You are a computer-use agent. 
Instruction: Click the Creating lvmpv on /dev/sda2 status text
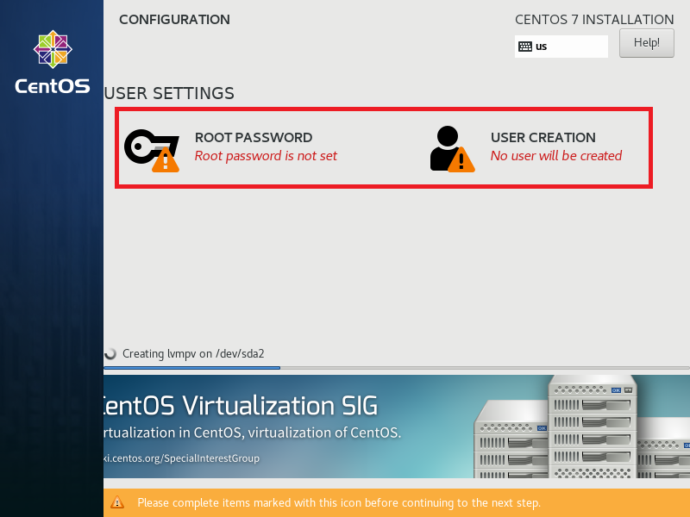193,353
